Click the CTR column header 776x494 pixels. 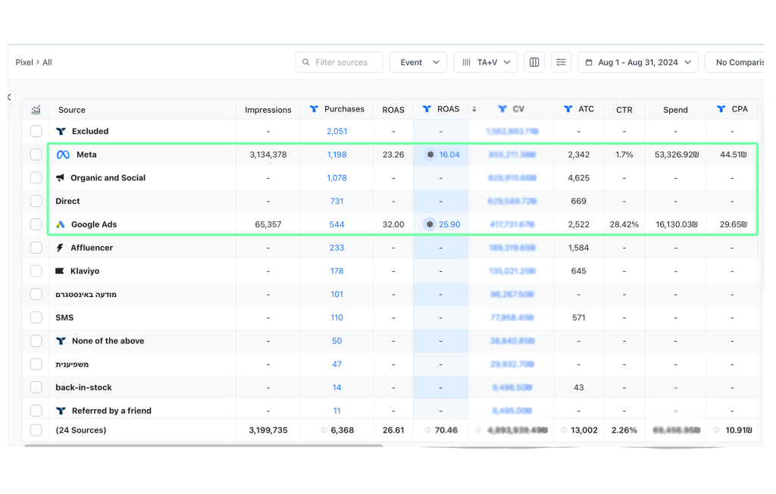[x=624, y=110]
